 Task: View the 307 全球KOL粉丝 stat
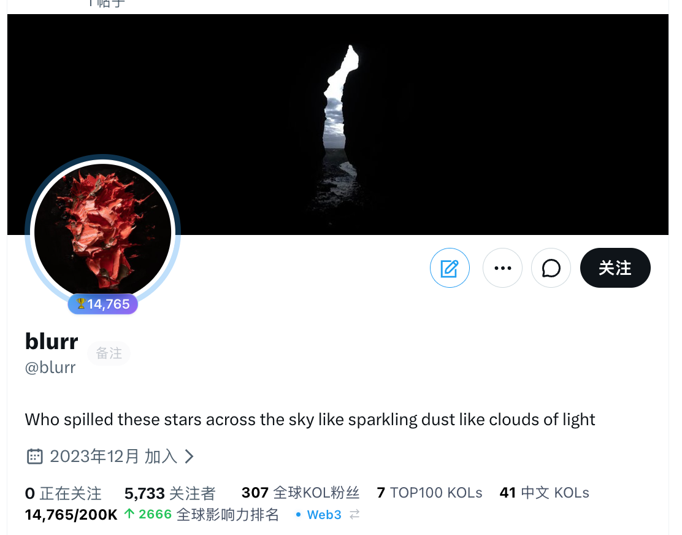[x=301, y=493]
